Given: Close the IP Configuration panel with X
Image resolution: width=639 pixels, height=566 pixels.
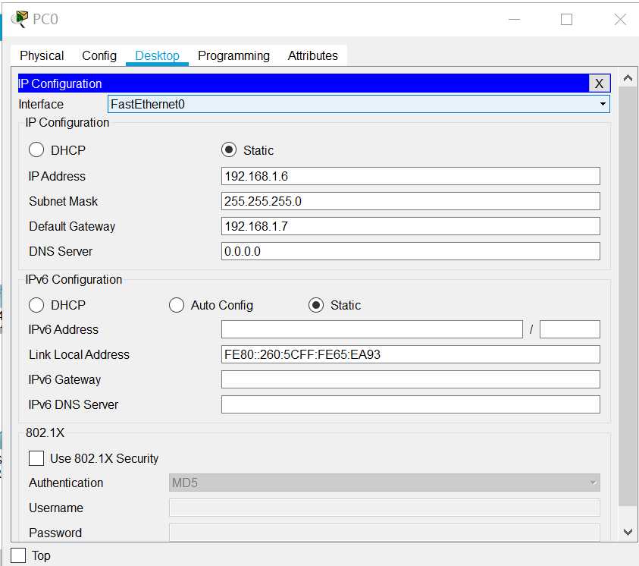Looking at the screenshot, I should (599, 83).
